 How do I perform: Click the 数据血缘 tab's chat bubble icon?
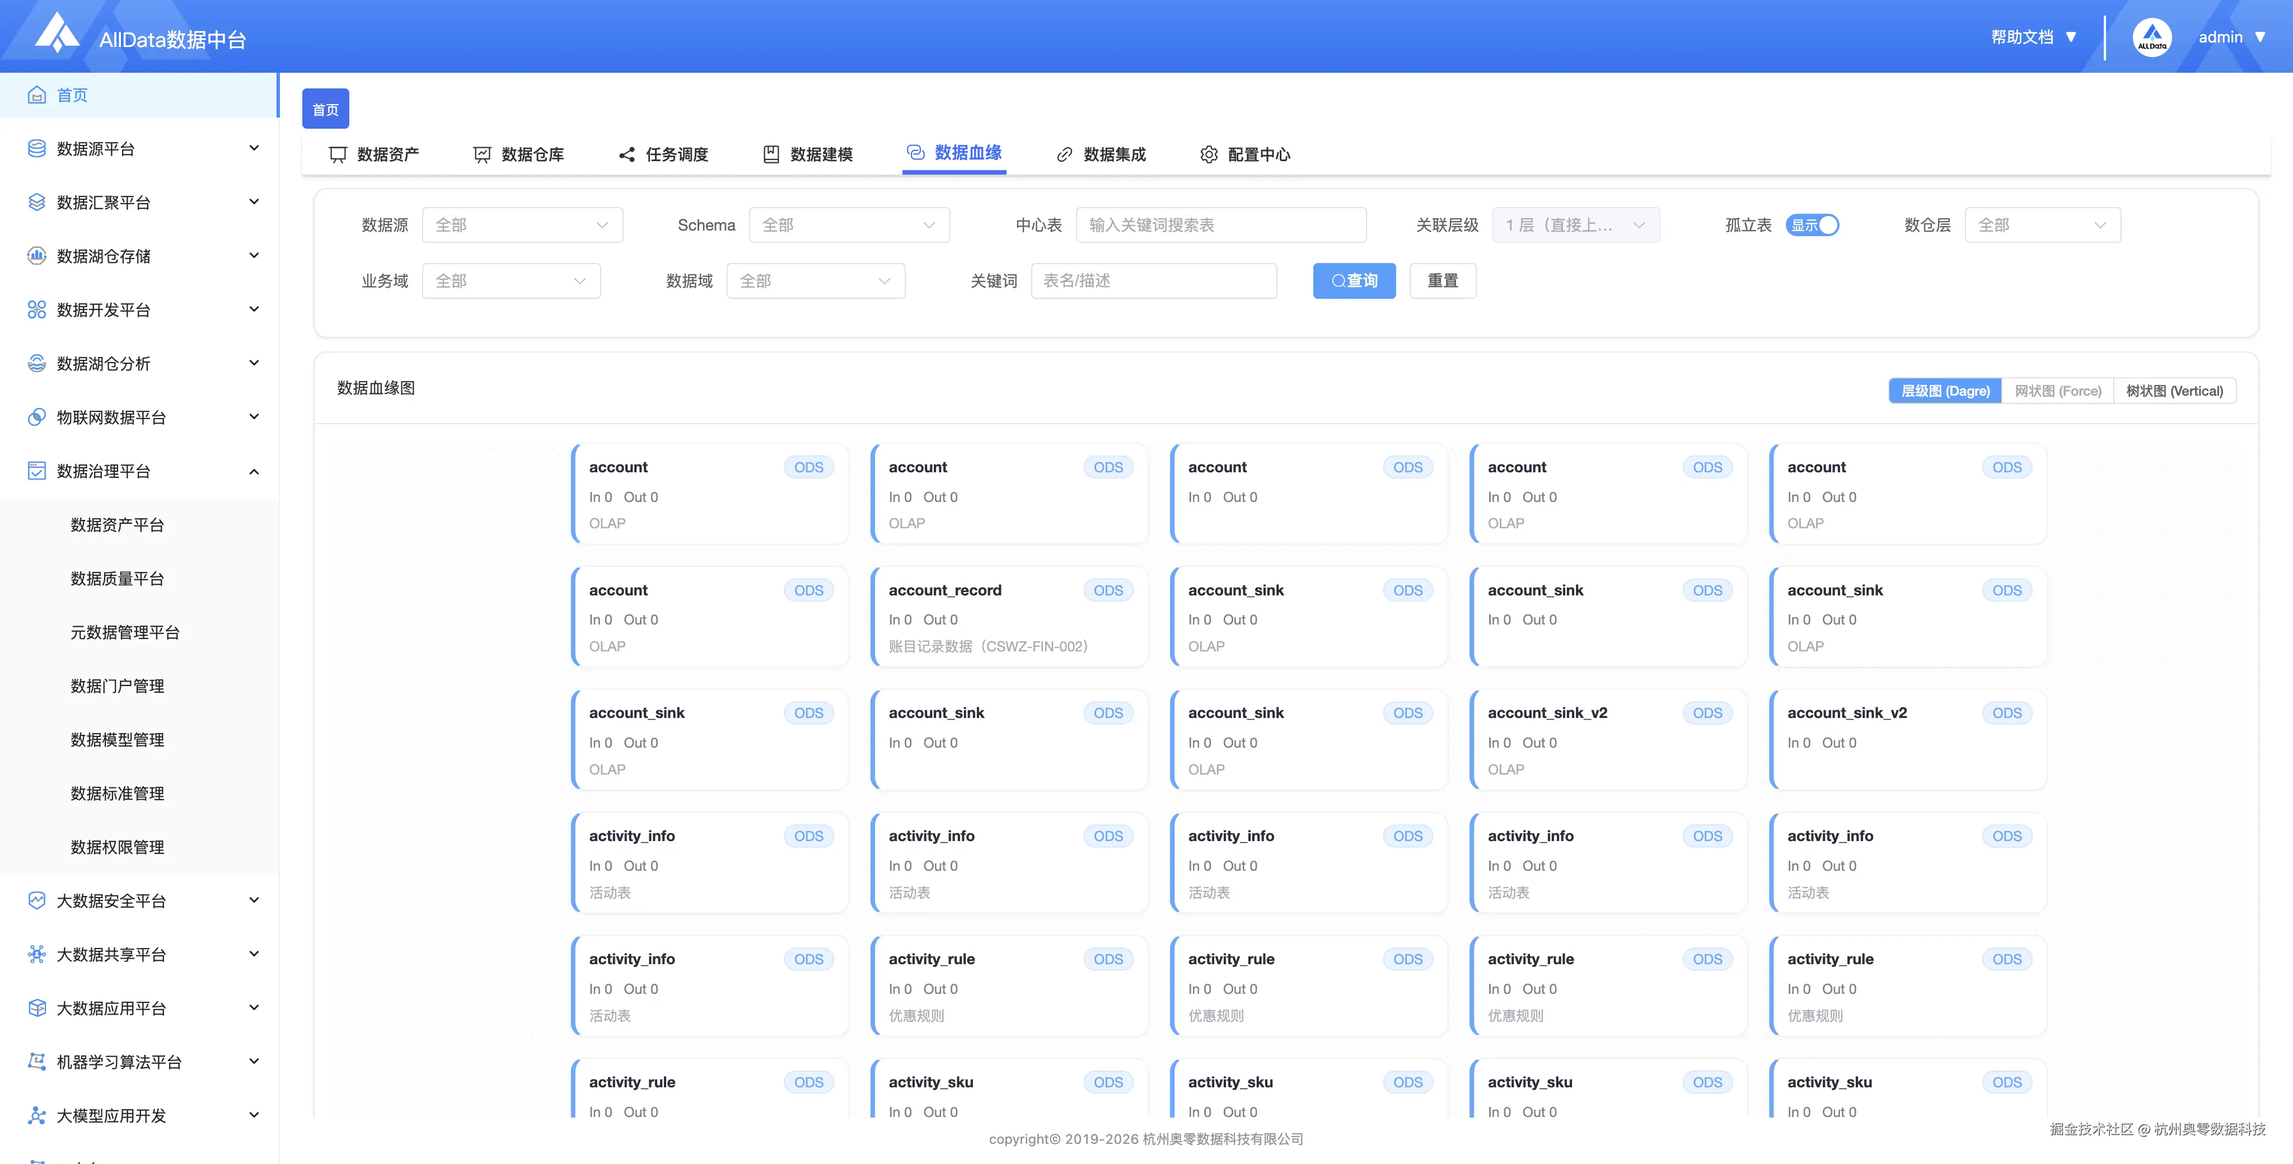coord(915,152)
